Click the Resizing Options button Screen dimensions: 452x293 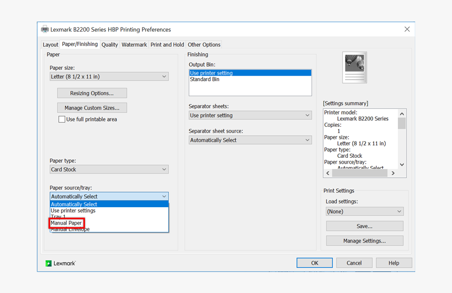(x=92, y=93)
